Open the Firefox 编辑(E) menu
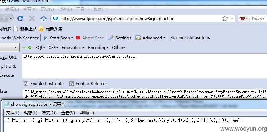This screenshot has width=267, height=132. pos(12,9)
